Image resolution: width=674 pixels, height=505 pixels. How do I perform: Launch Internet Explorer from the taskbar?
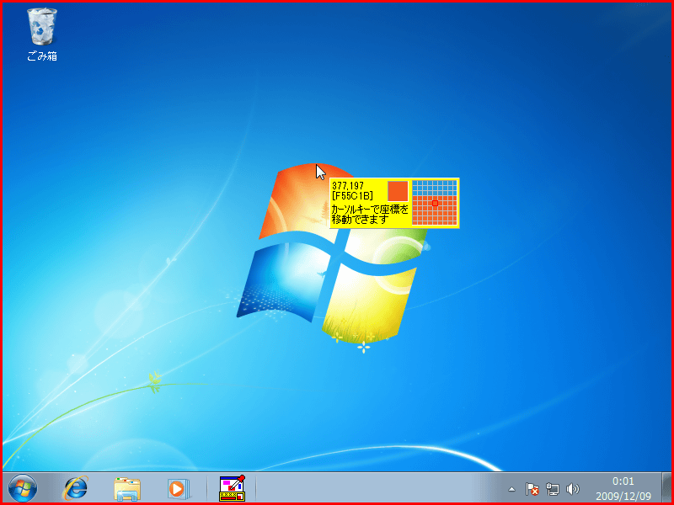click(x=76, y=488)
